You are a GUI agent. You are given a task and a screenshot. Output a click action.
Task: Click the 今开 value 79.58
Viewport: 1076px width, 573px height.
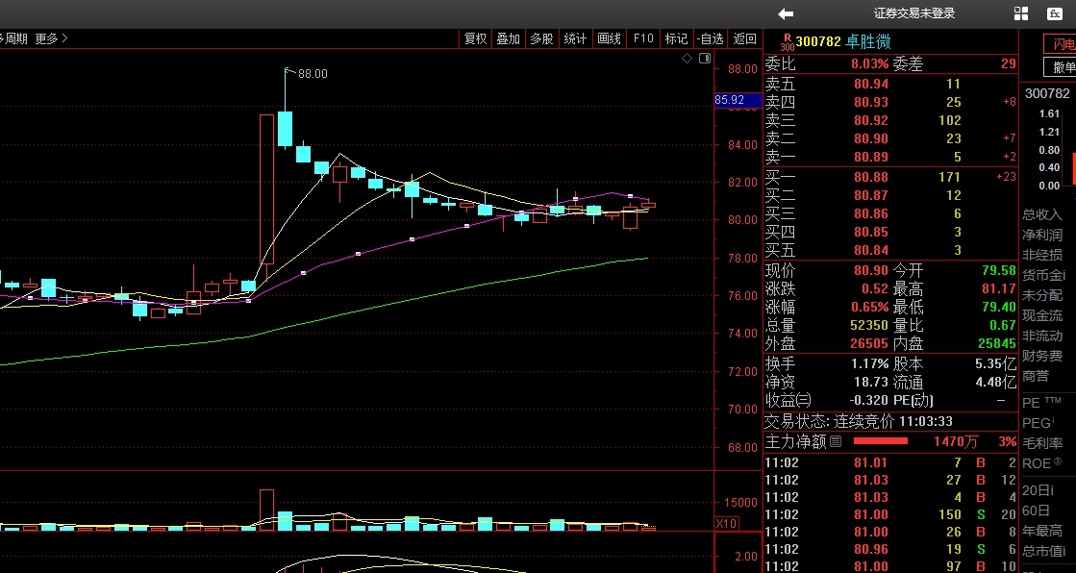click(x=998, y=271)
